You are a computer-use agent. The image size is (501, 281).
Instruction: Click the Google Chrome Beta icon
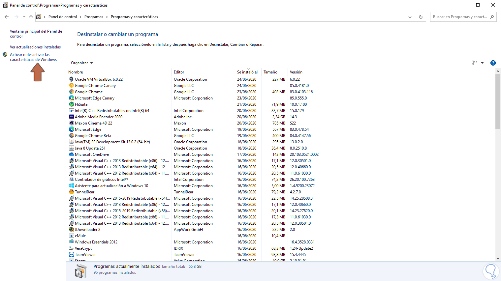[71, 135]
